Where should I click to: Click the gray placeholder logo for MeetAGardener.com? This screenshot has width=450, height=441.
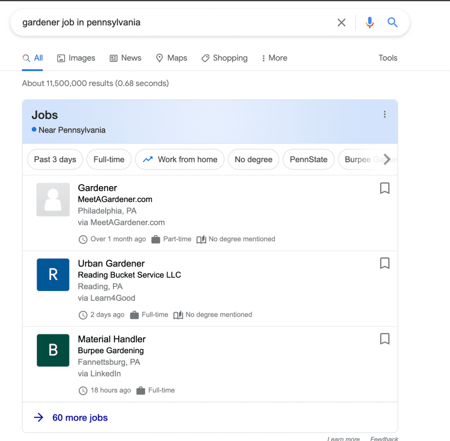coord(53,199)
